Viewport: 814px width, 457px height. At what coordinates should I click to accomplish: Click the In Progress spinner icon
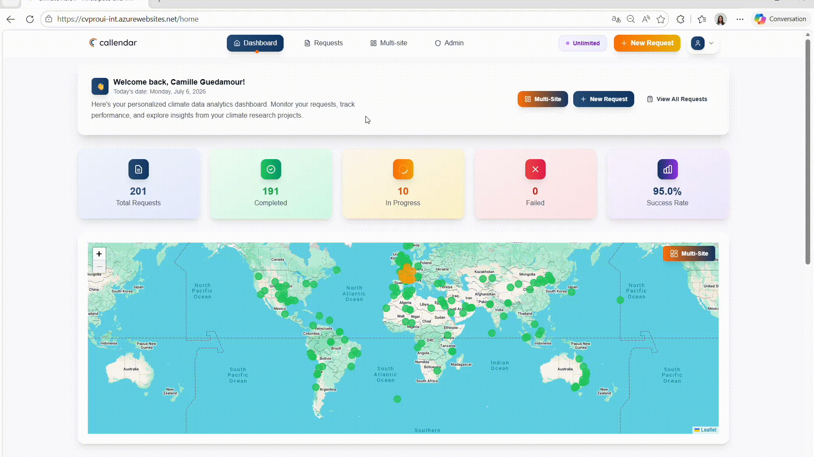point(403,169)
